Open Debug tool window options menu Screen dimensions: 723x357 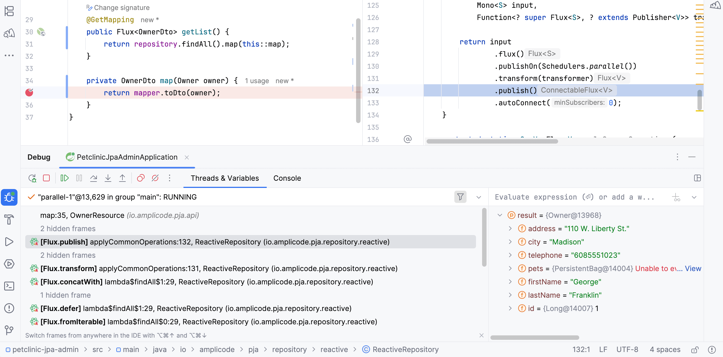[x=677, y=157]
